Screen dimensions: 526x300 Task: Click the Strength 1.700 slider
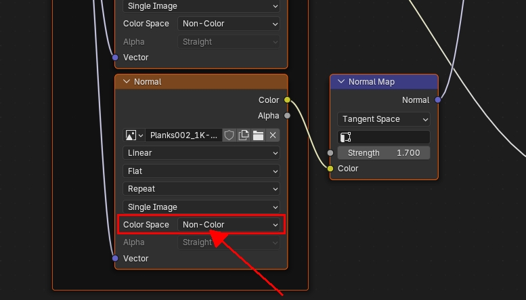(x=384, y=153)
